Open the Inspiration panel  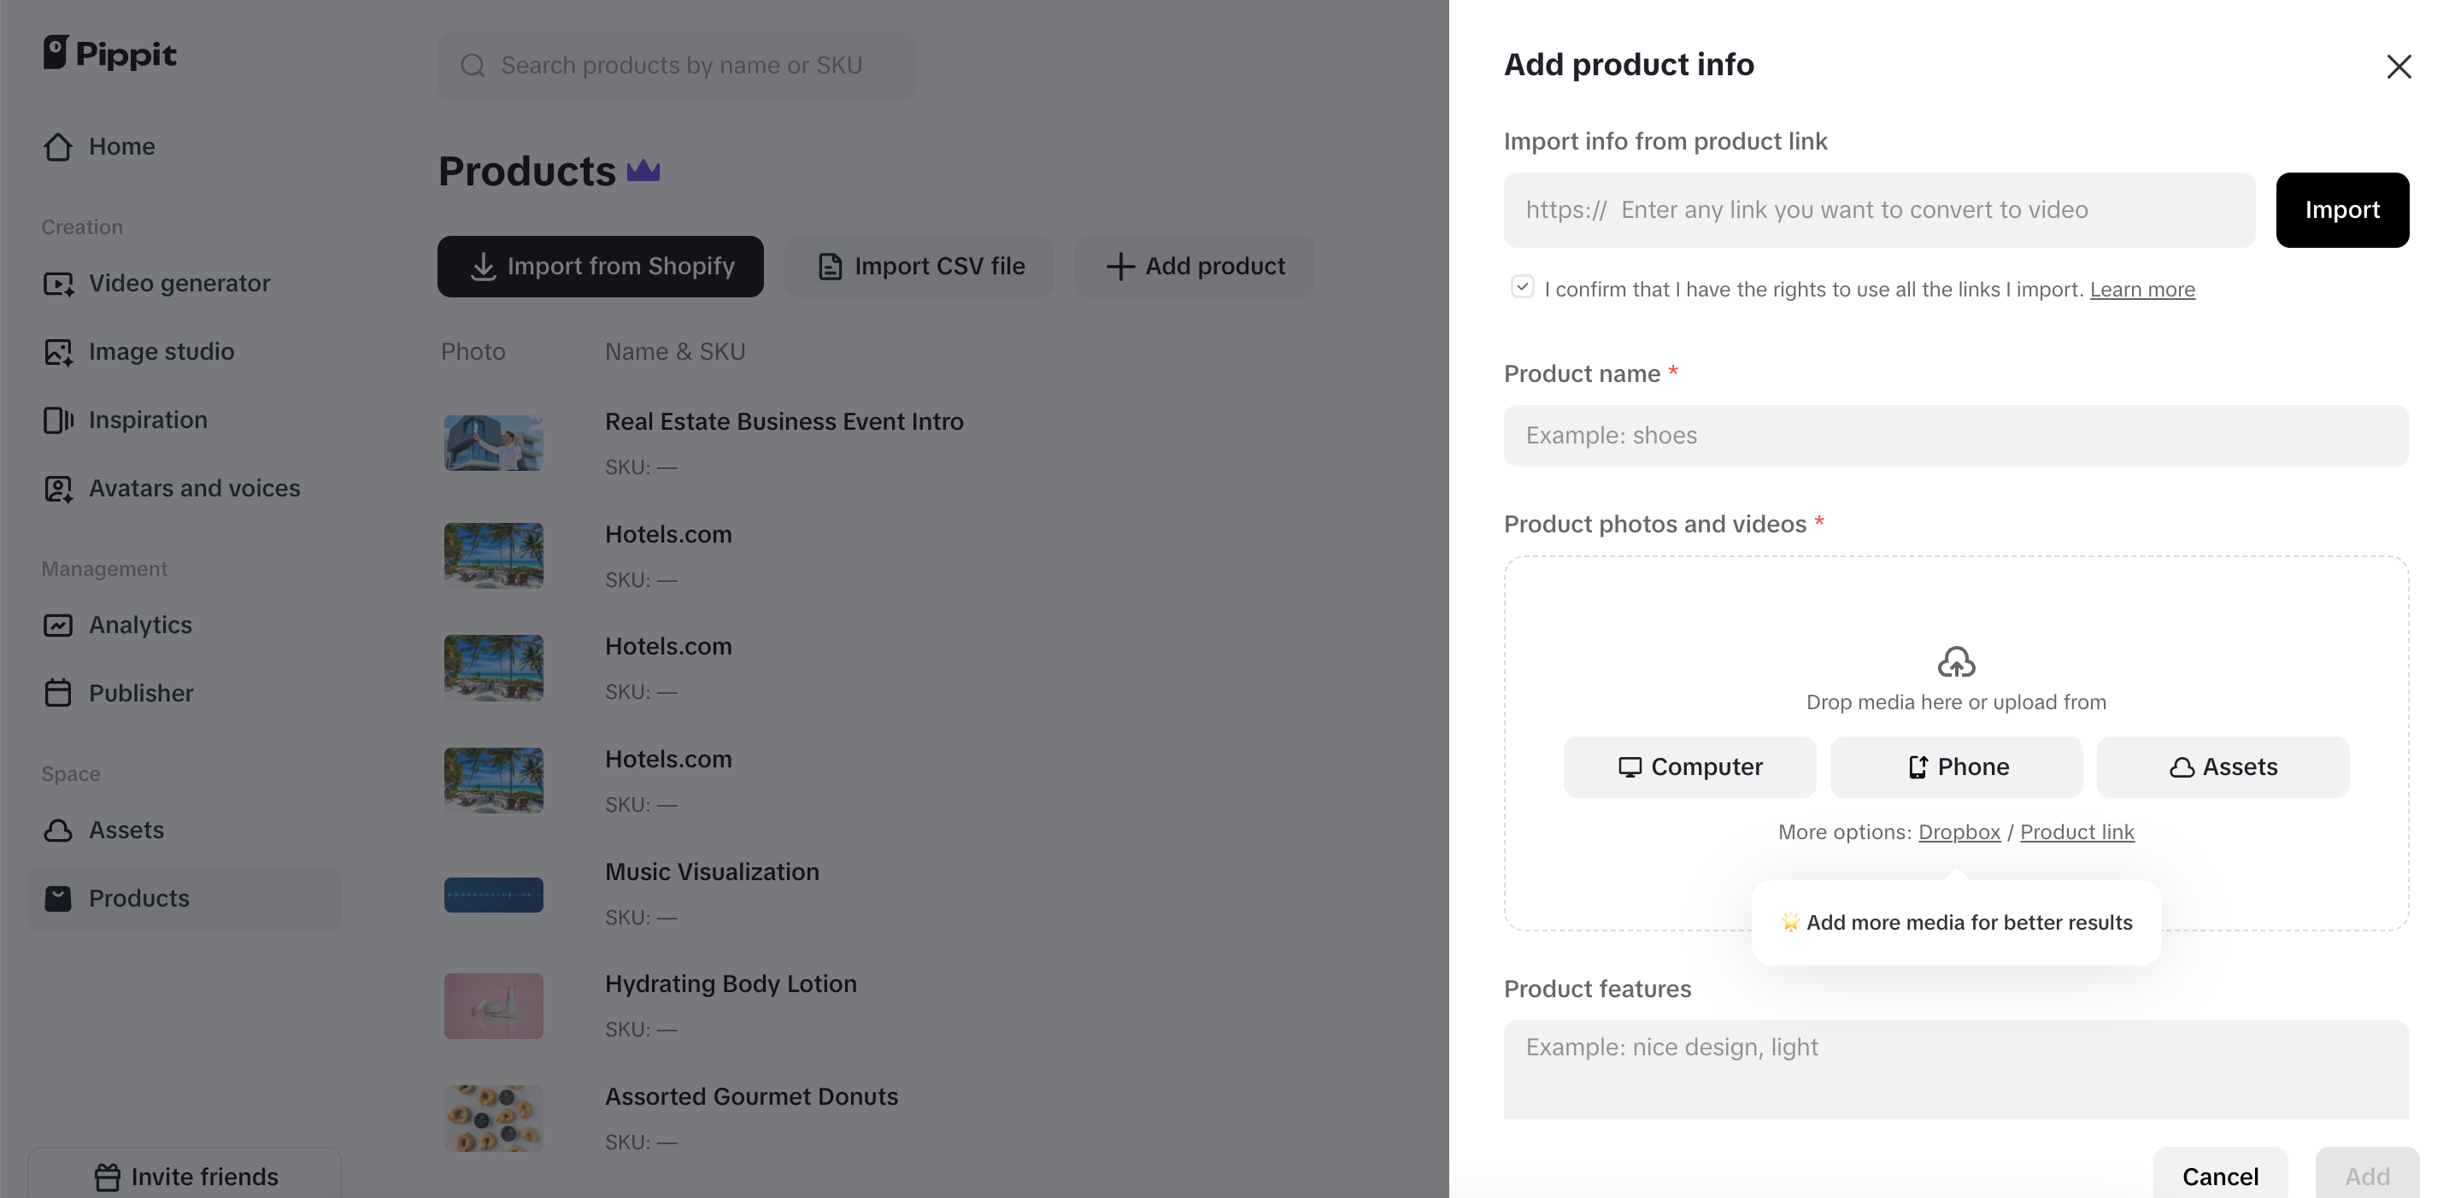[148, 420]
